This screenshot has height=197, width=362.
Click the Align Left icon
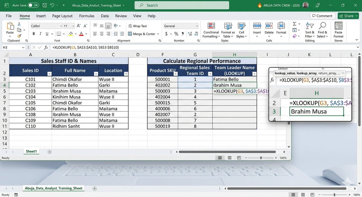coord(95,34)
